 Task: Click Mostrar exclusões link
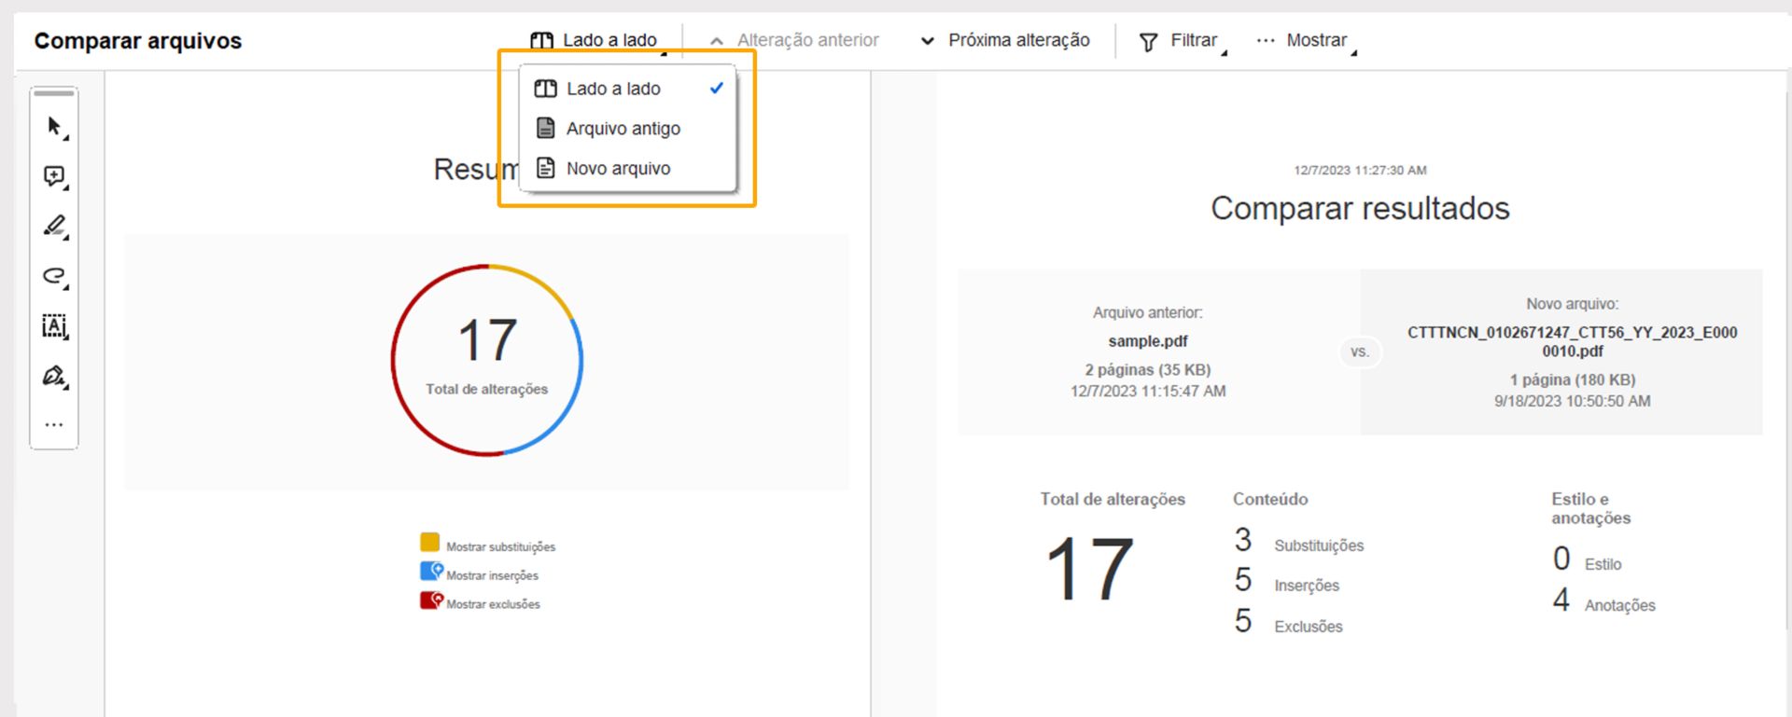[x=493, y=604]
